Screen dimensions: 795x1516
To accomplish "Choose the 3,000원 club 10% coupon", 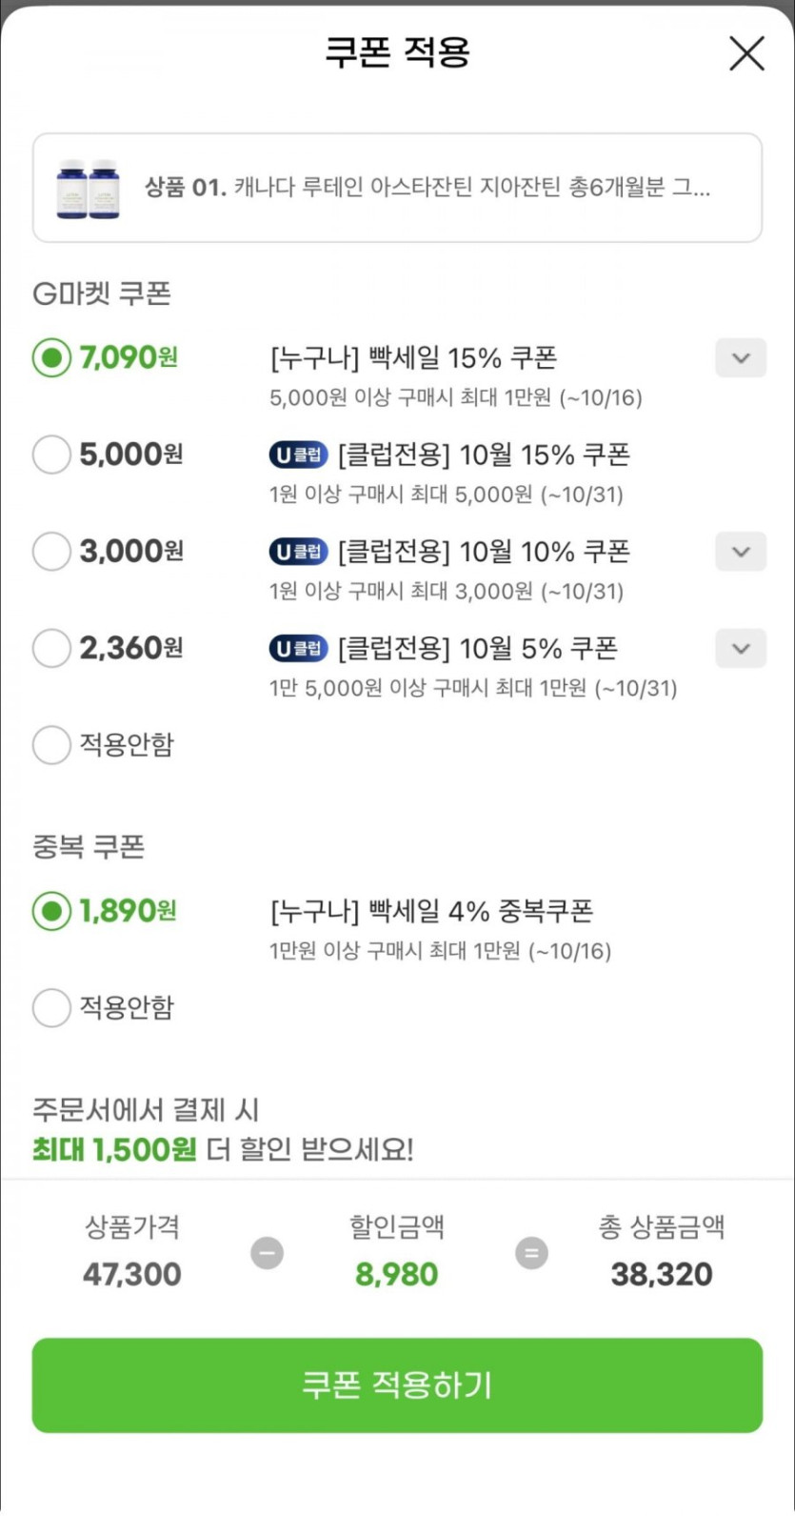I will pos(51,552).
